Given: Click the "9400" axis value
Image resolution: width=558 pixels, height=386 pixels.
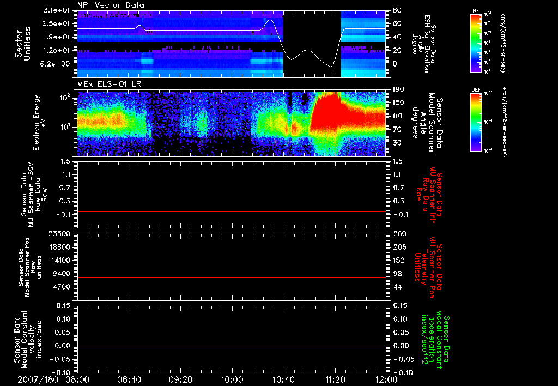Looking at the screenshot, I should [62, 274].
